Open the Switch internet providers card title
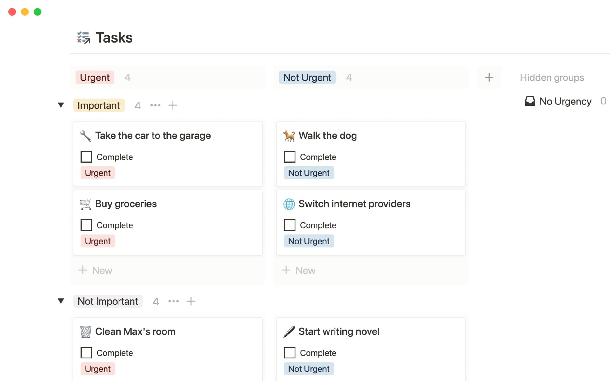The width and height of the screenshot is (610, 381). click(354, 204)
